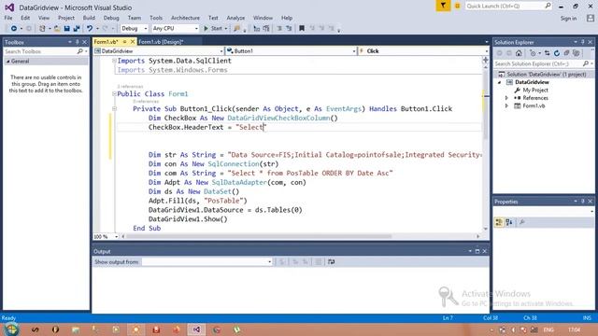The image size is (598, 336).
Task: Click the Collapse All icon in Solution Explorer
Action: point(567,53)
